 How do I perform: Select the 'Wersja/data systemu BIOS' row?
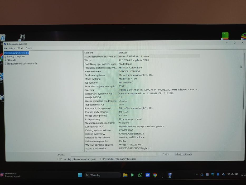142,94
